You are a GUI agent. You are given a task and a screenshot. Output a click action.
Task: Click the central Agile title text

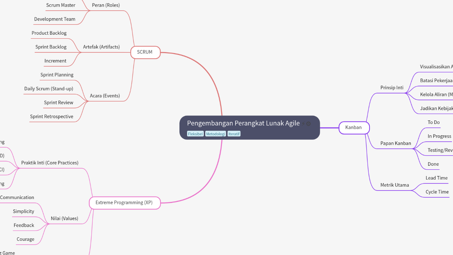pos(243,123)
